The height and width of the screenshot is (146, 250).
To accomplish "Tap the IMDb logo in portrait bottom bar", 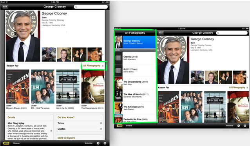I will 6,143.
